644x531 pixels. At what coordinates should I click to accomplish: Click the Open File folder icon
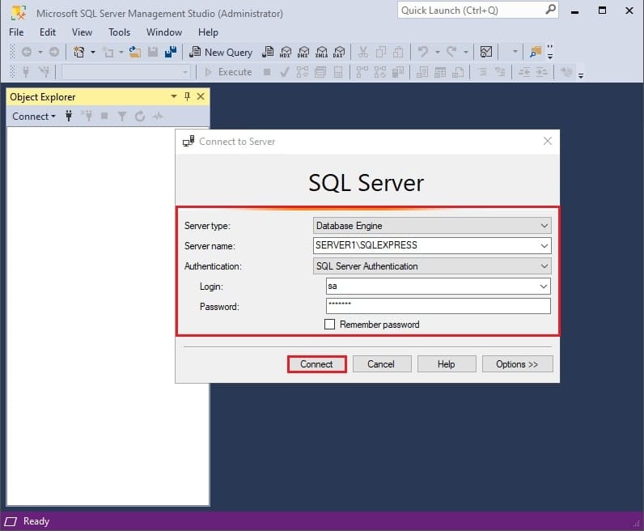click(135, 52)
